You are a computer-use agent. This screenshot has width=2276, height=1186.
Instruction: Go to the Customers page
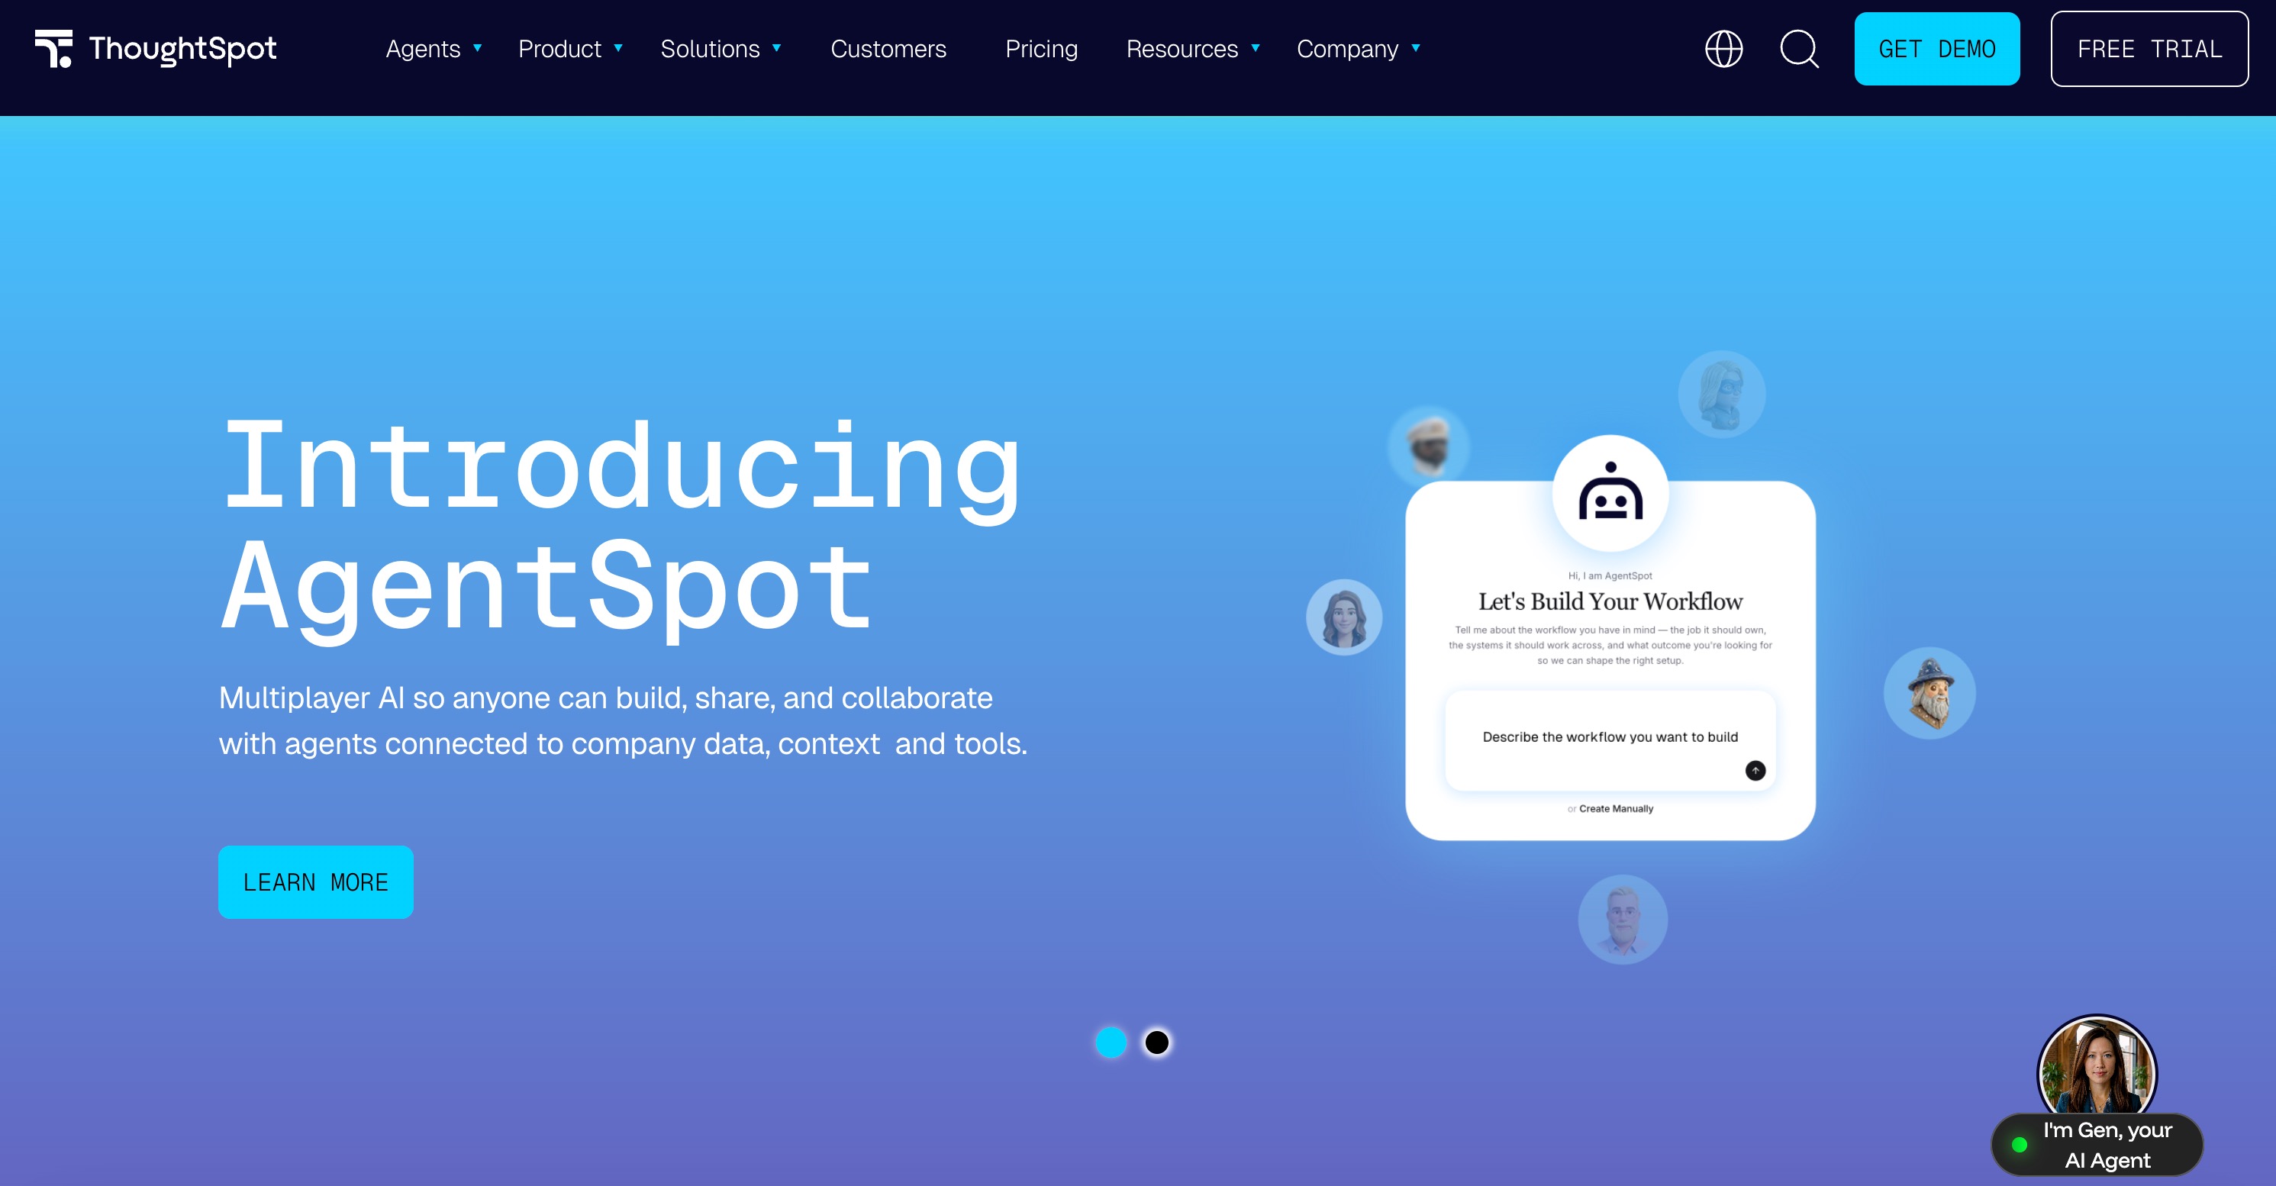tap(888, 49)
